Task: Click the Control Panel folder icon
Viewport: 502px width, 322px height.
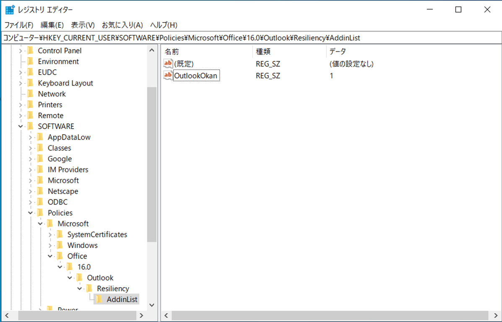Action: click(31, 51)
